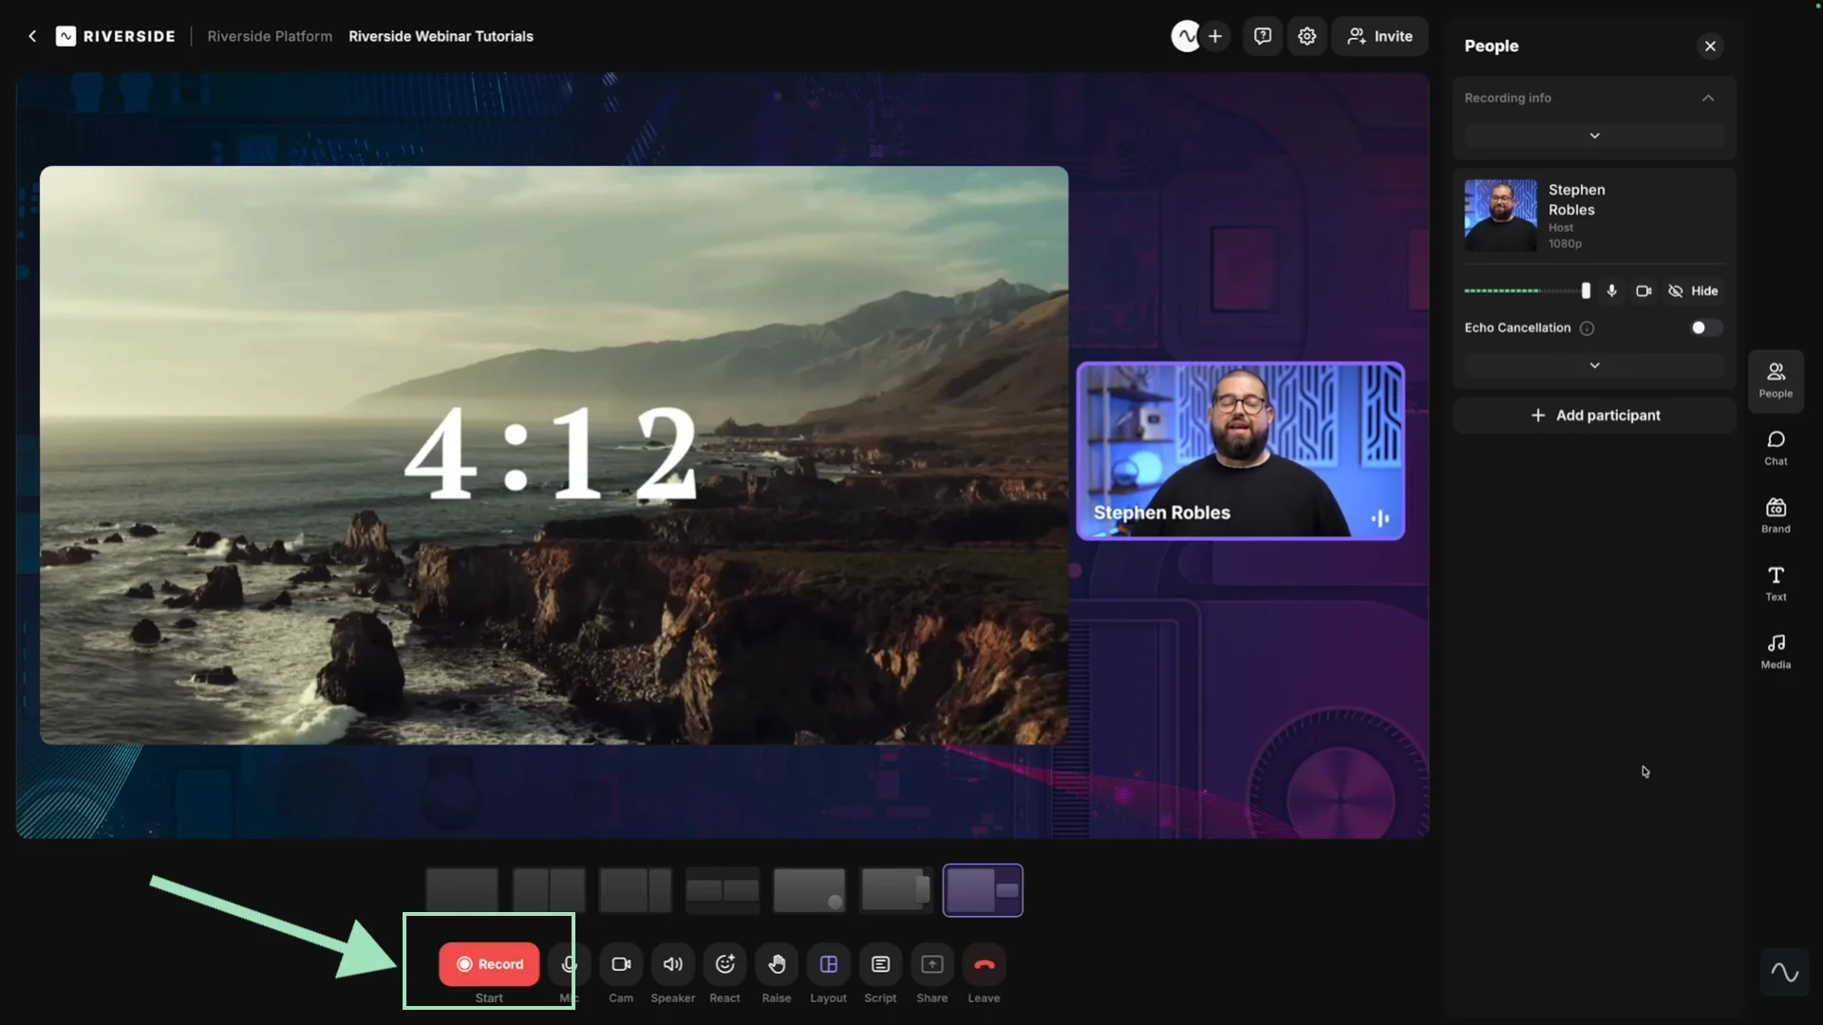Click the countdown video showing 4:12

point(554,455)
